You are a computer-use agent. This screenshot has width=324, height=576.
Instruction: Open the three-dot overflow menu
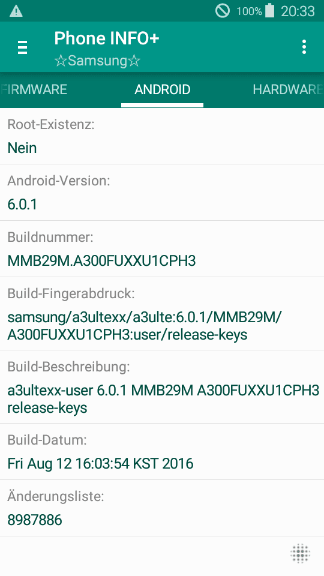click(x=304, y=47)
